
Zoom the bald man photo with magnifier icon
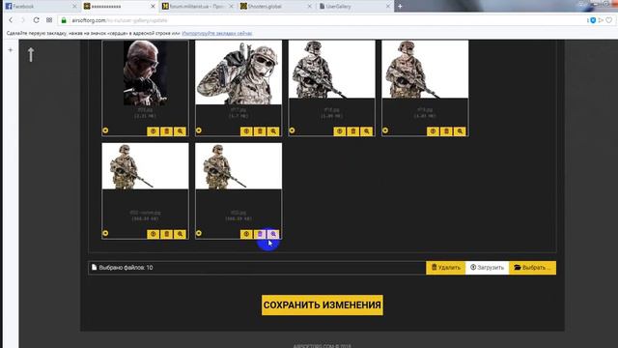180,131
